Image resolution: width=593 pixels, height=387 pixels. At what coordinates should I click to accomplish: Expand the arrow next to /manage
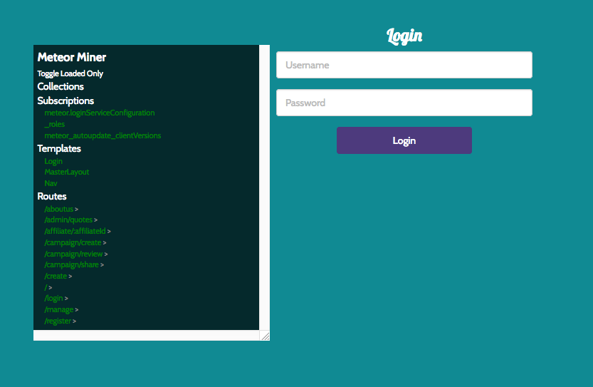point(76,310)
